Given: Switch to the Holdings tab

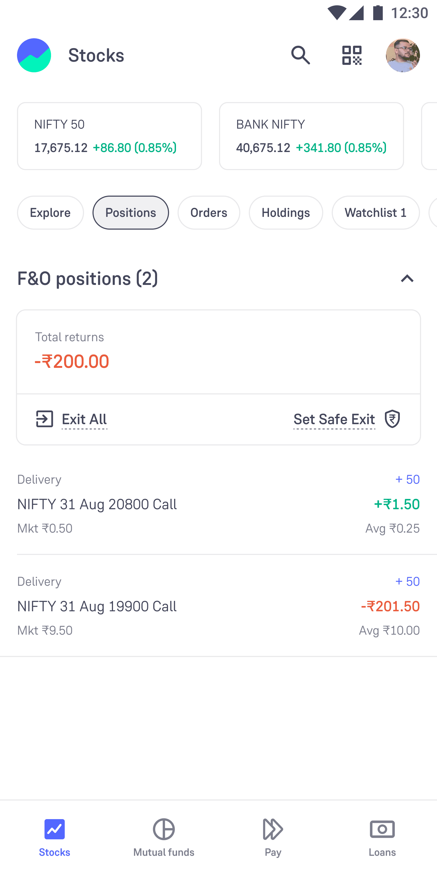Looking at the screenshot, I should 286,213.
